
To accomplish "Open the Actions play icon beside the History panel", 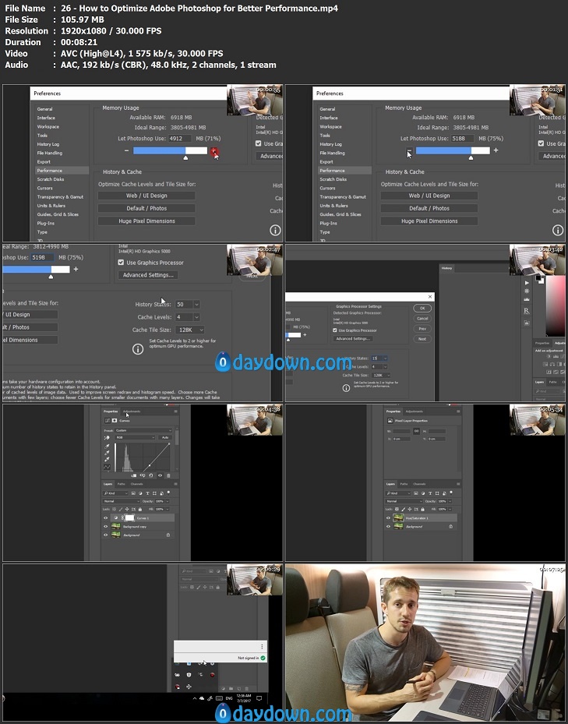I will (527, 283).
